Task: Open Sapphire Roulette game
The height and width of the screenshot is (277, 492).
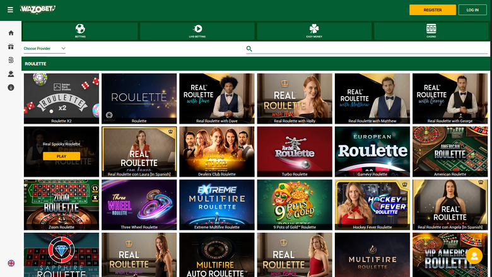Action: (62, 255)
